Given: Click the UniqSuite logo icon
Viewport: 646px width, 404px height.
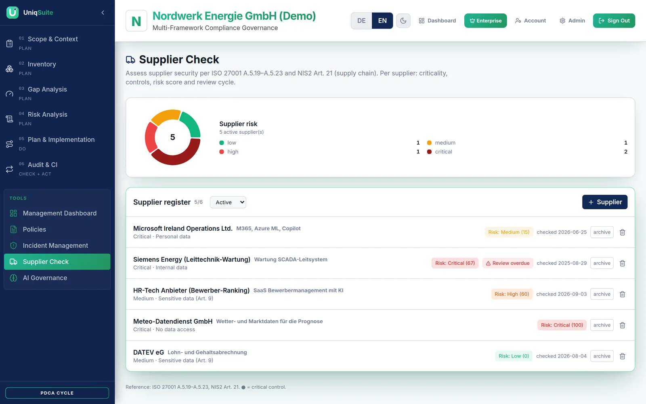Looking at the screenshot, I should pyautogui.click(x=13, y=13).
